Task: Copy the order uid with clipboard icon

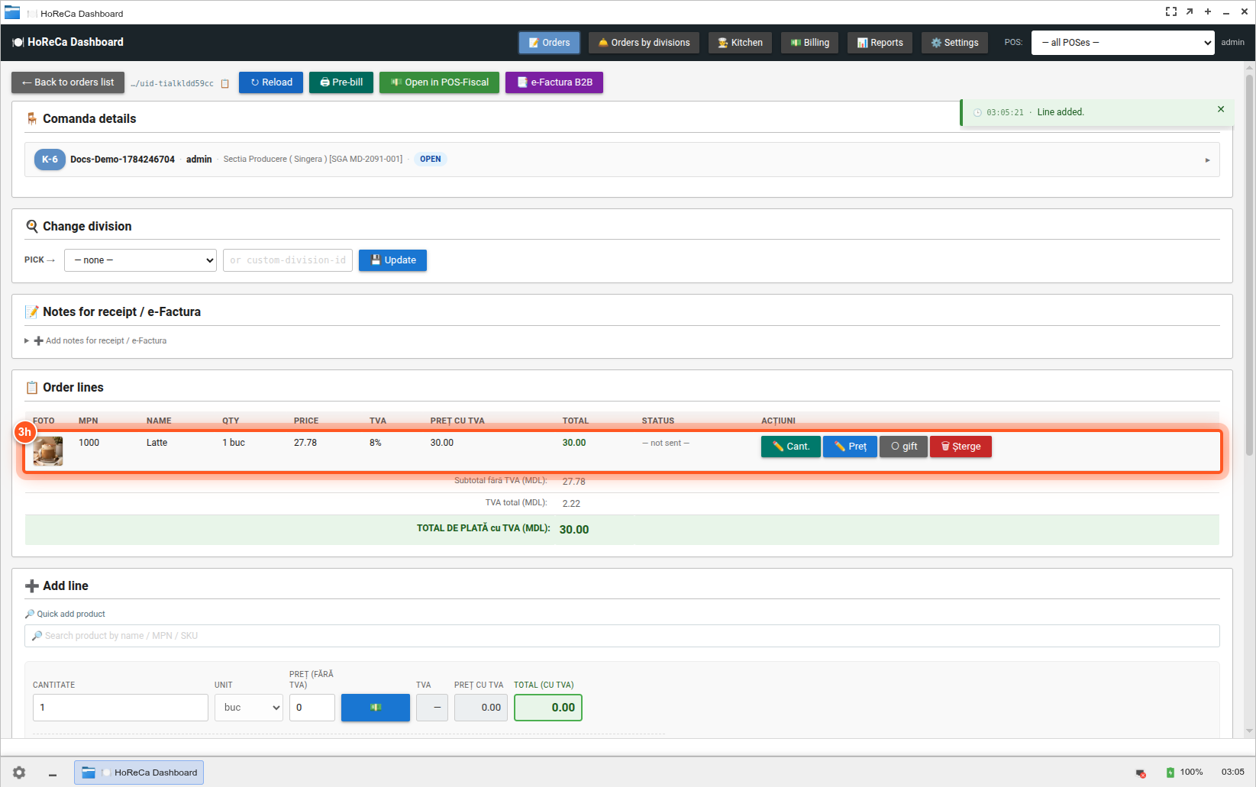Action: (225, 84)
